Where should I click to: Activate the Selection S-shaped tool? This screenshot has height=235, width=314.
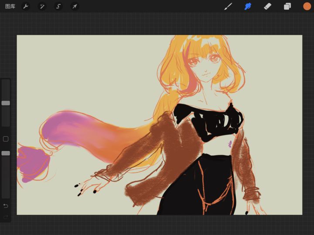coord(58,7)
